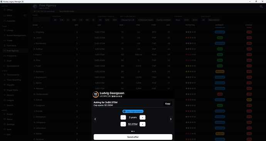Select the Trade icon in the sidebar

tap(4, 41)
